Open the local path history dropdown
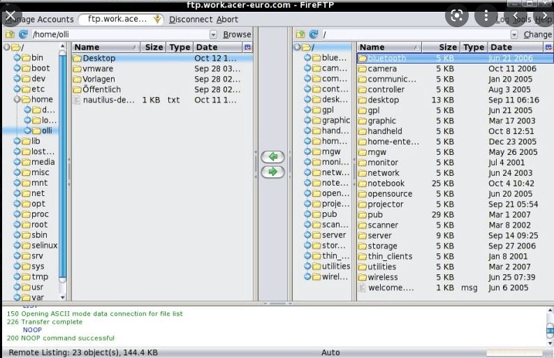The height and width of the screenshot is (358, 554). point(213,35)
